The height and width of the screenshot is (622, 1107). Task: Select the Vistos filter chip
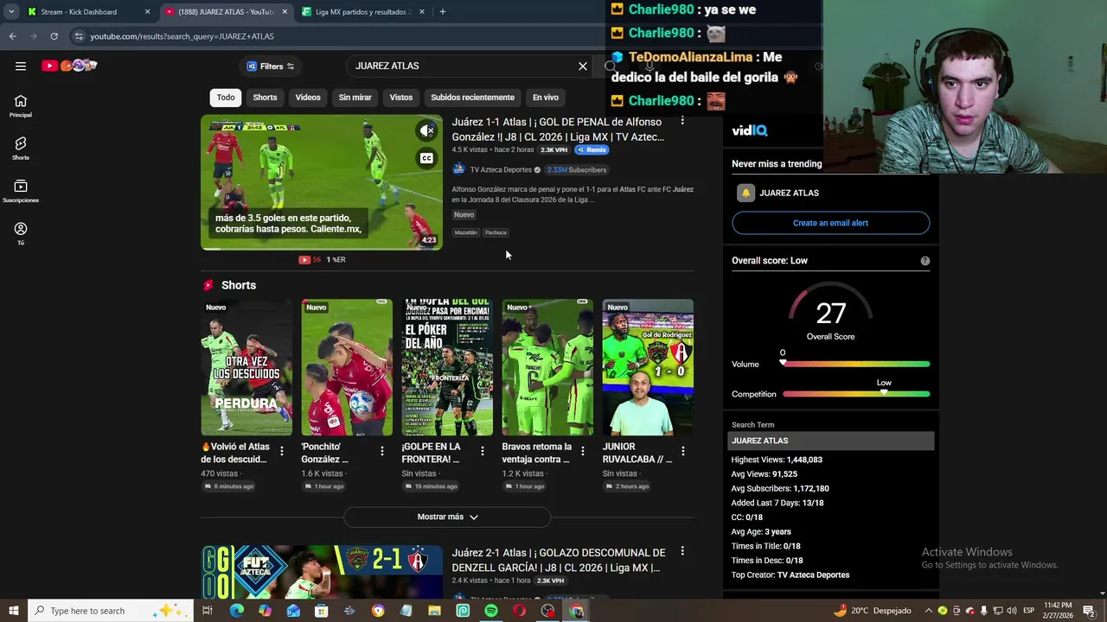tap(401, 98)
